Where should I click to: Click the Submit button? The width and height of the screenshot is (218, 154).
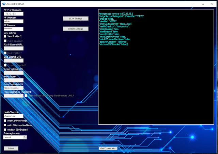pyautogui.click(x=11, y=148)
